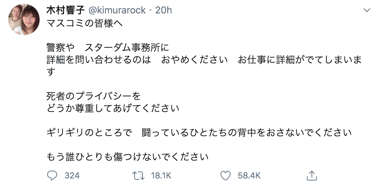Screen dimensions: 380x188
Task: Open the share upload icon
Action: [311, 175]
